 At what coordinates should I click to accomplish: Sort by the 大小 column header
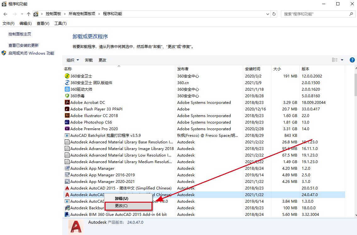tap(285, 69)
